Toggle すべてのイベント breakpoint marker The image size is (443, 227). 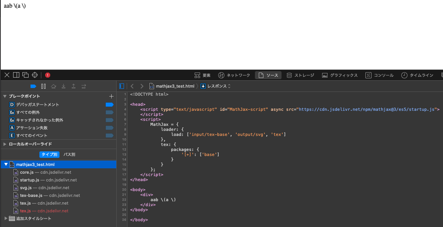110,136
